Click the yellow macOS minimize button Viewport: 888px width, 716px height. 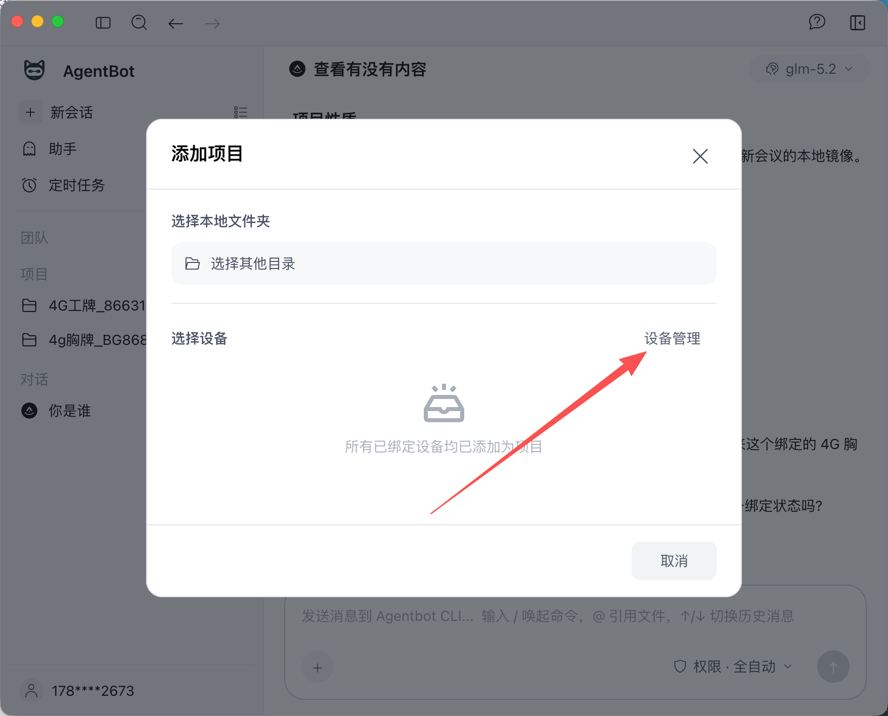coord(37,21)
